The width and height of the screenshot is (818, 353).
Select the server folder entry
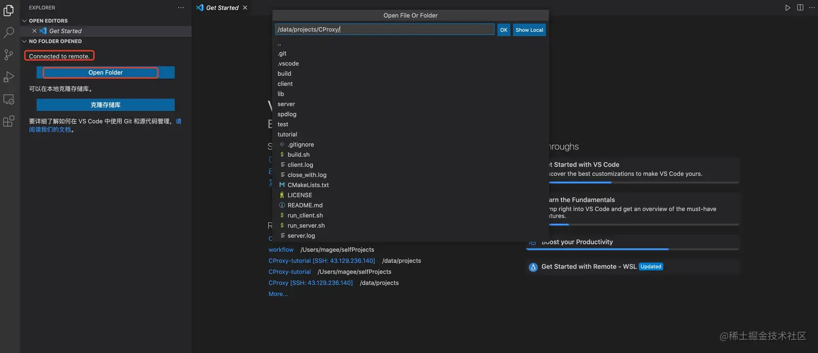[411, 104]
